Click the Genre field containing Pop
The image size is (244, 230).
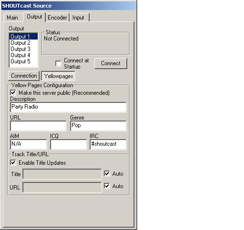[x=98, y=126]
